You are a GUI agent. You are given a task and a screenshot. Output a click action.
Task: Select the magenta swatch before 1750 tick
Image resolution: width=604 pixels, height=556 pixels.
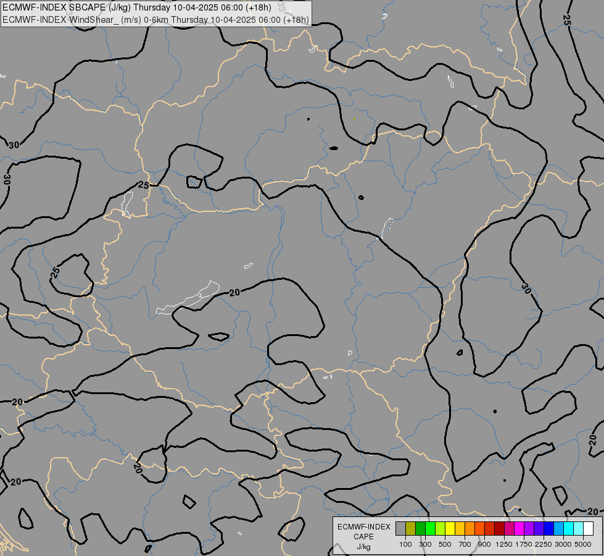click(519, 529)
